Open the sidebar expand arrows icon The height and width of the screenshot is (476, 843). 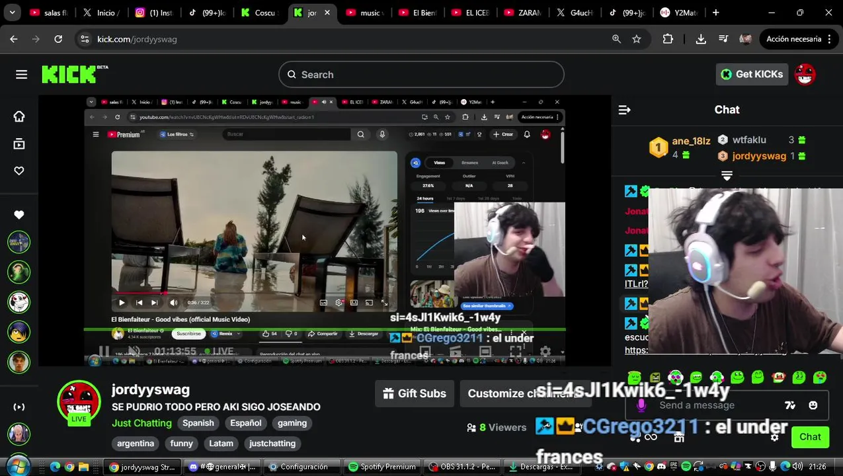[x=19, y=407]
